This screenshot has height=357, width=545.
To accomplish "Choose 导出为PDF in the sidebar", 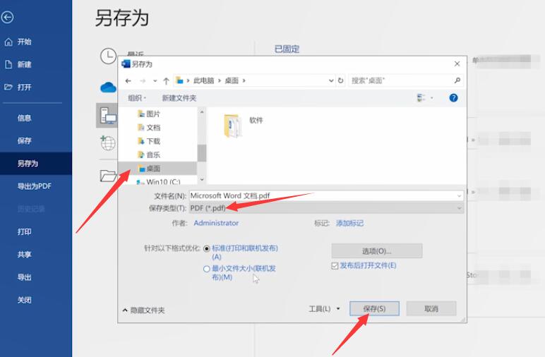I will 35,186.
